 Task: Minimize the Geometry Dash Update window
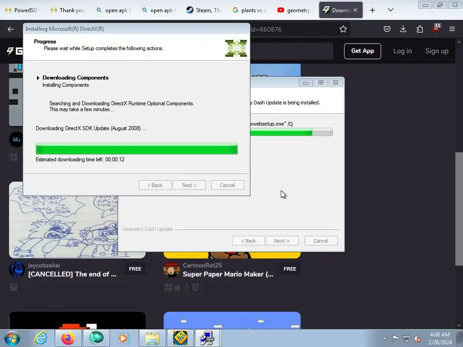pos(306,83)
